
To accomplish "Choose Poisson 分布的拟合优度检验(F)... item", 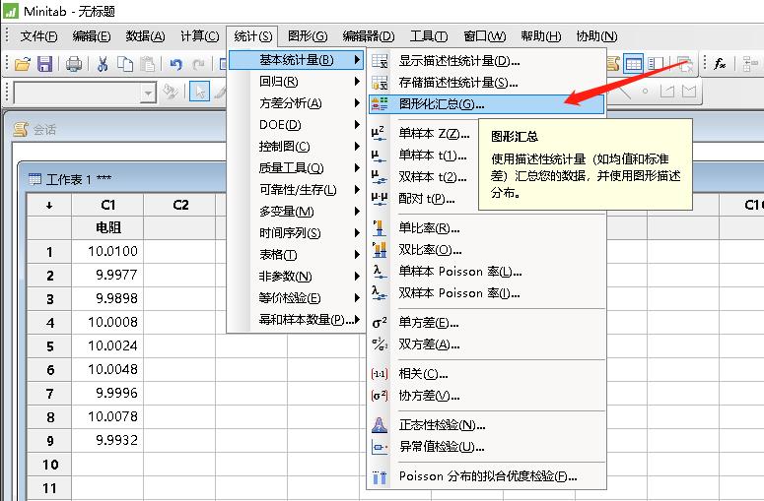I will [486, 476].
